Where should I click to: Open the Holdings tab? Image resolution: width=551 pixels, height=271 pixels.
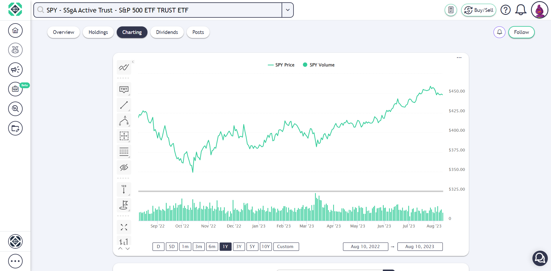(x=98, y=32)
